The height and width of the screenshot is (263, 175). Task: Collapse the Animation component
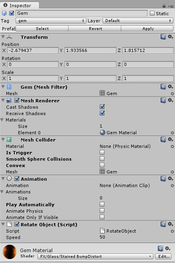pyautogui.click(x=3, y=179)
